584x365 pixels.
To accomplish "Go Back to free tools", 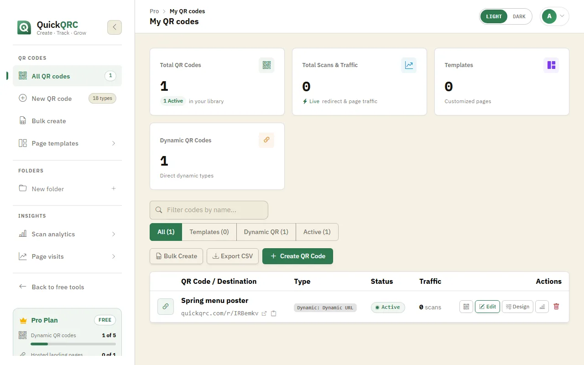I will [67, 287].
